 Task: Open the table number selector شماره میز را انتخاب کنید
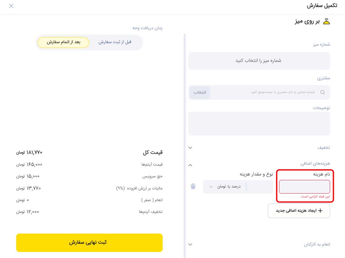tap(259, 61)
